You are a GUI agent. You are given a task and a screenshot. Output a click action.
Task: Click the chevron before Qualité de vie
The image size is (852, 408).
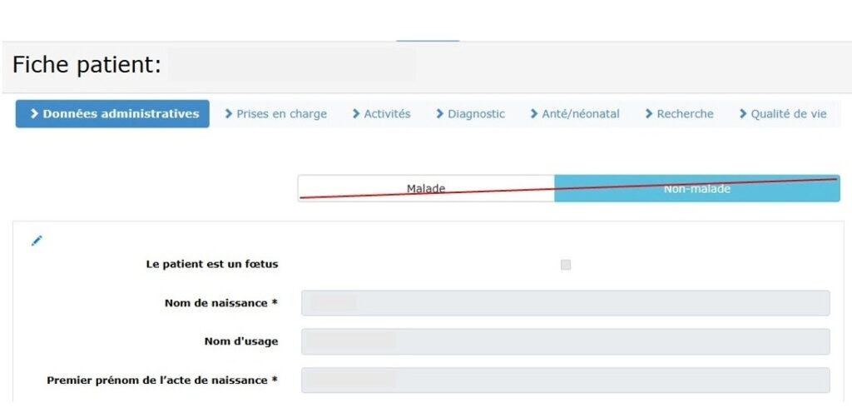click(x=743, y=114)
